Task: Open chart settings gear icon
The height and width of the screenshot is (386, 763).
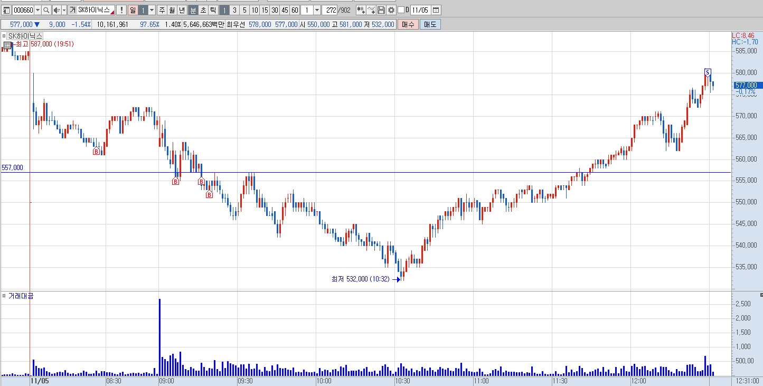Action: (x=391, y=10)
